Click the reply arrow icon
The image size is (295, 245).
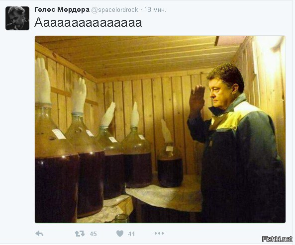[39, 234]
